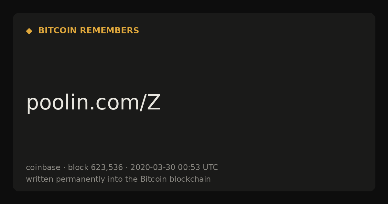This screenshot has width=388, height=204.
Task: Click the 00:53 time value
Action: (x=189, y=167)
